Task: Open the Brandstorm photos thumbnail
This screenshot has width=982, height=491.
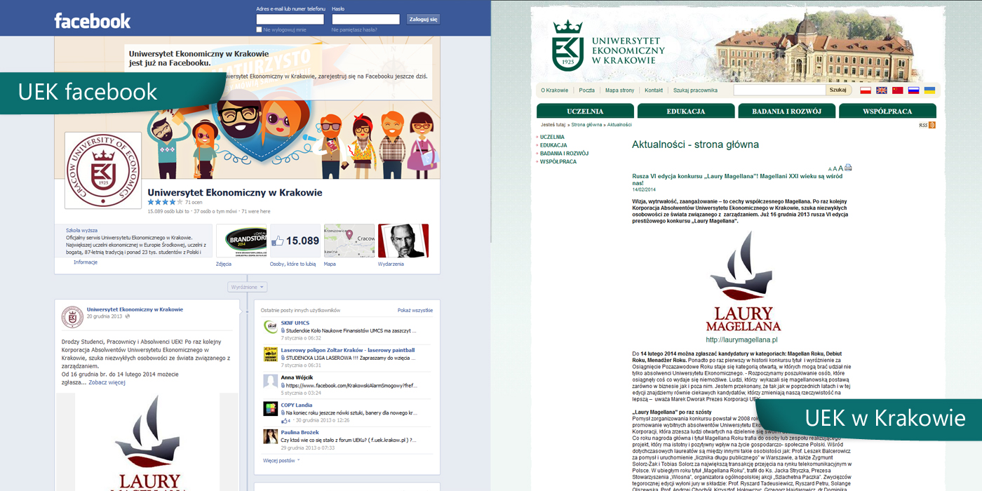Action: click(241, 241)
